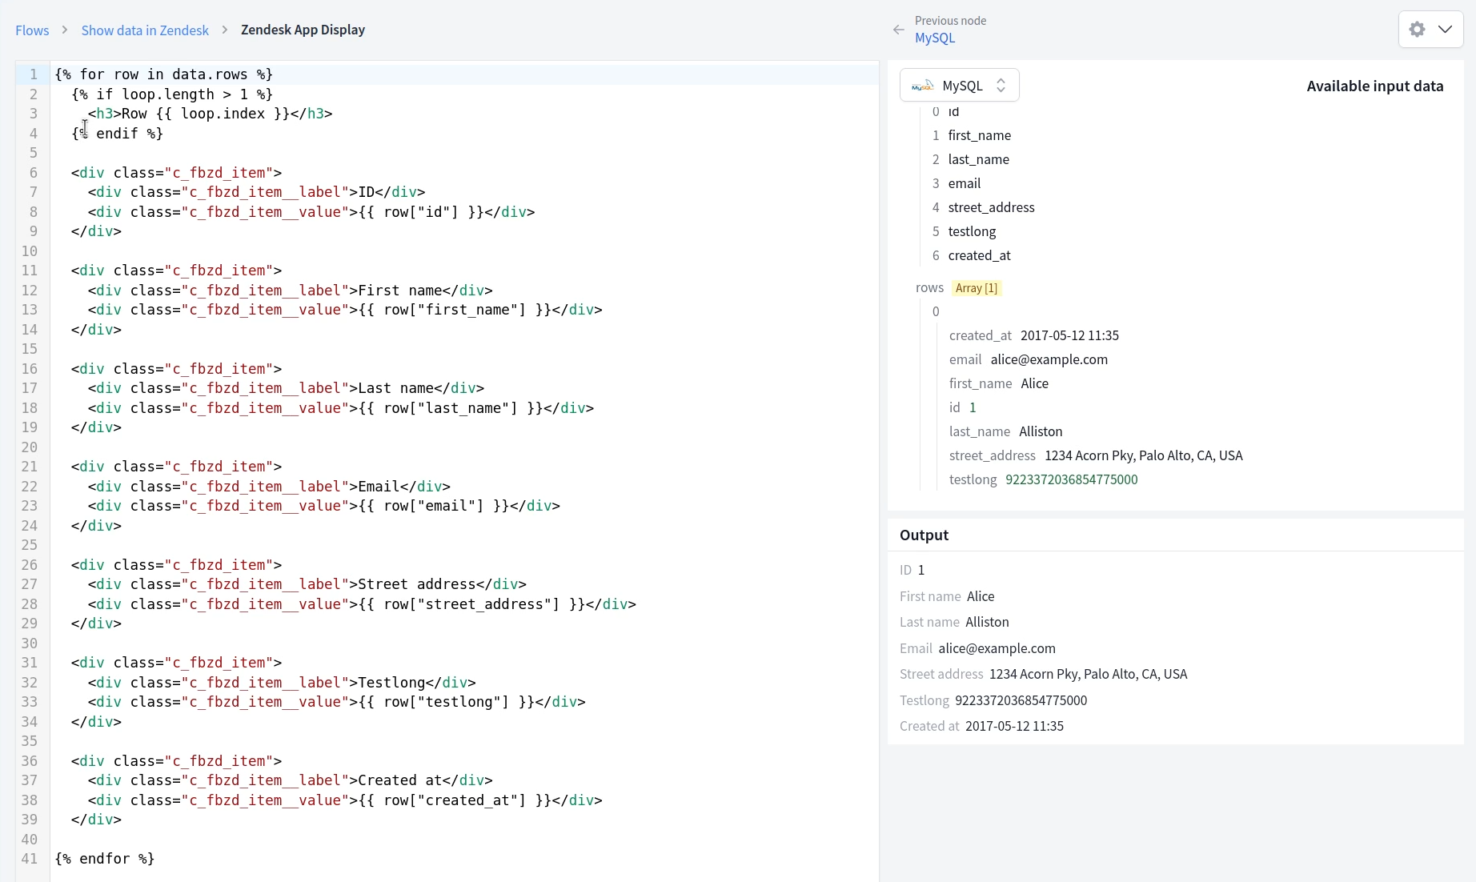The width and height of the screenshot is (1476, 882).
Task: Change previous node using the MySQL selector arrows
Action: point(1000,85)
